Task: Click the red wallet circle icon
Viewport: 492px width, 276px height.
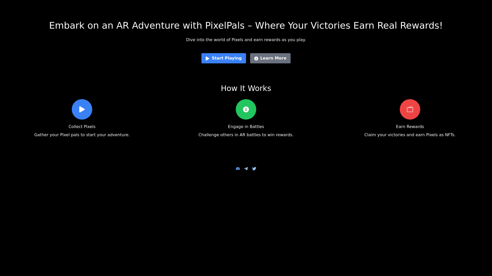Action: click(x=410, y=109)
